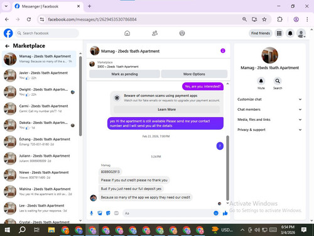
Task: Open the Friends icon in top navigation
Action: (154, 33)
